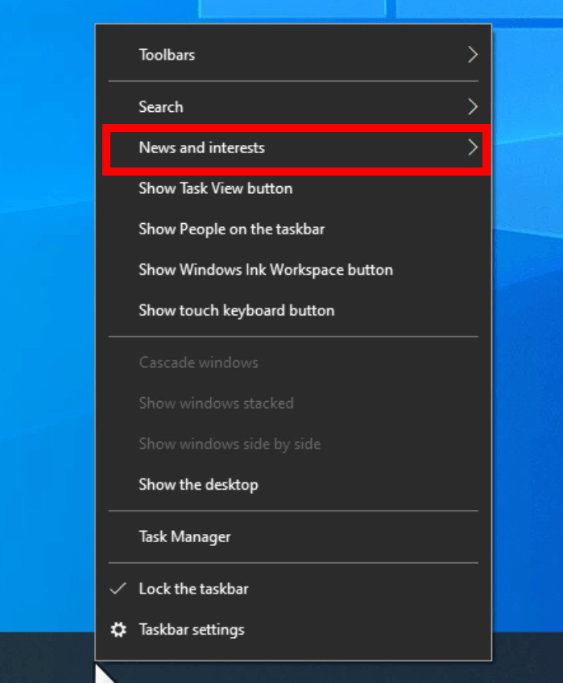Toggle Show People on the taskbar
The image size is (563, 683).
[293, 229]
